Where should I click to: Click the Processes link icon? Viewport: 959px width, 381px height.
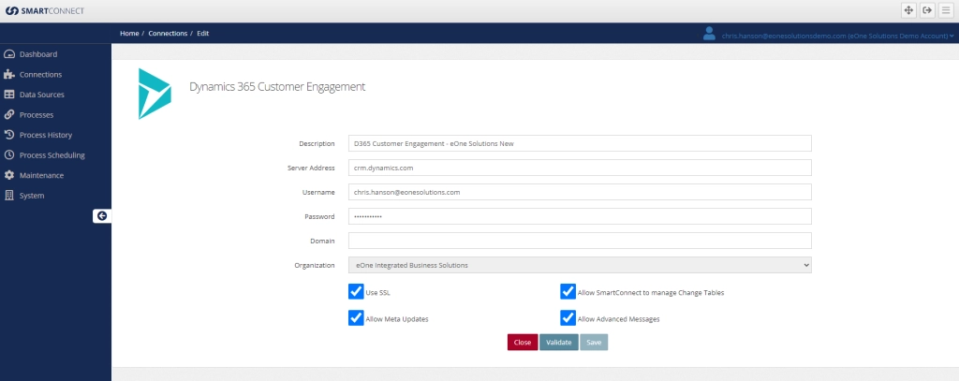(8, 115)
